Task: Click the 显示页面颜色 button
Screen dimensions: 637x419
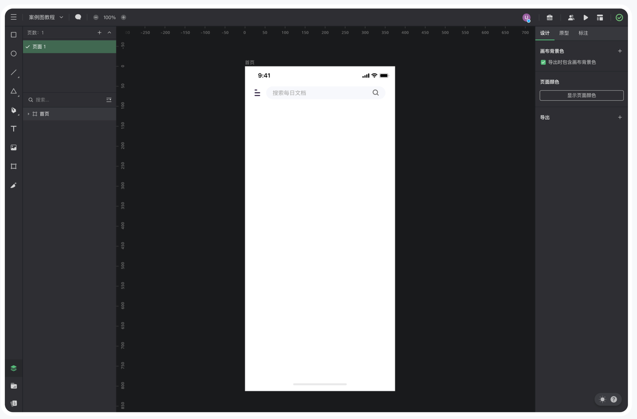Action: tap(581, 95)
